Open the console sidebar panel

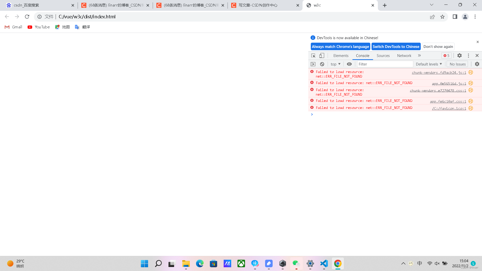point(313,64)
